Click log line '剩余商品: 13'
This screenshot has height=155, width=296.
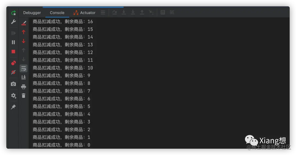(63, 45)
